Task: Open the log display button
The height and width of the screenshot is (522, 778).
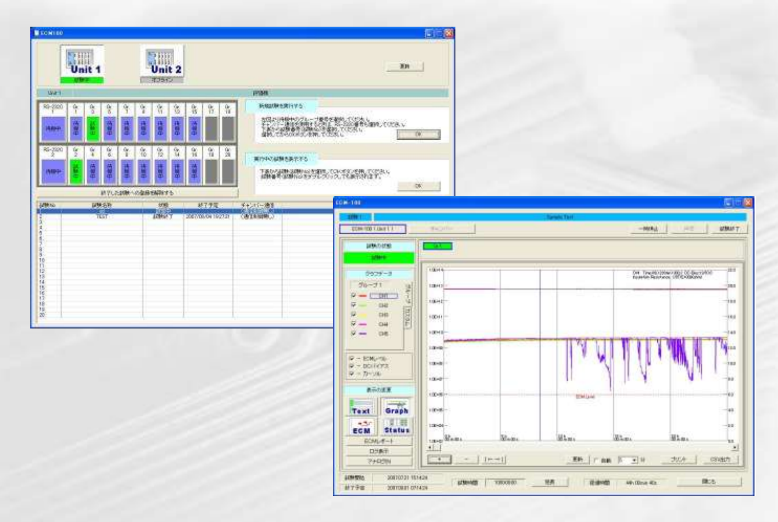Action: 379,451
